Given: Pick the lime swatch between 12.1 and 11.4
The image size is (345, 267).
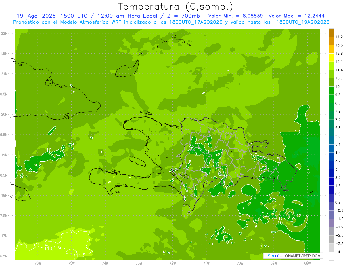Looking at the screenshot, I should pyautogui.click(x=331, y=66).
